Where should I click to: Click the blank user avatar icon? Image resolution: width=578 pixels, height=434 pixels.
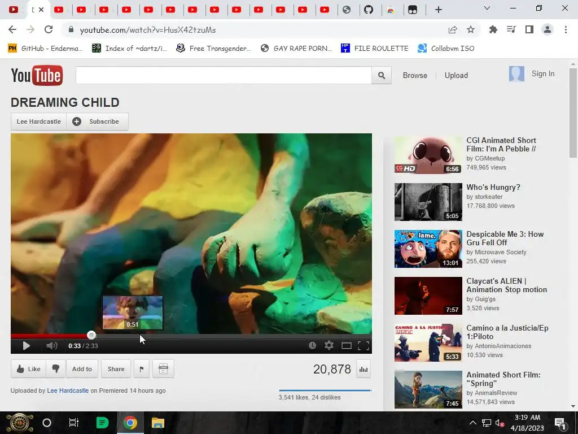tap(516, 74)
